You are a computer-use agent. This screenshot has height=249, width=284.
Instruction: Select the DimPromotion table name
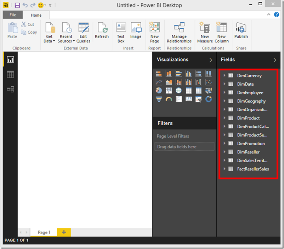[251, 144]
